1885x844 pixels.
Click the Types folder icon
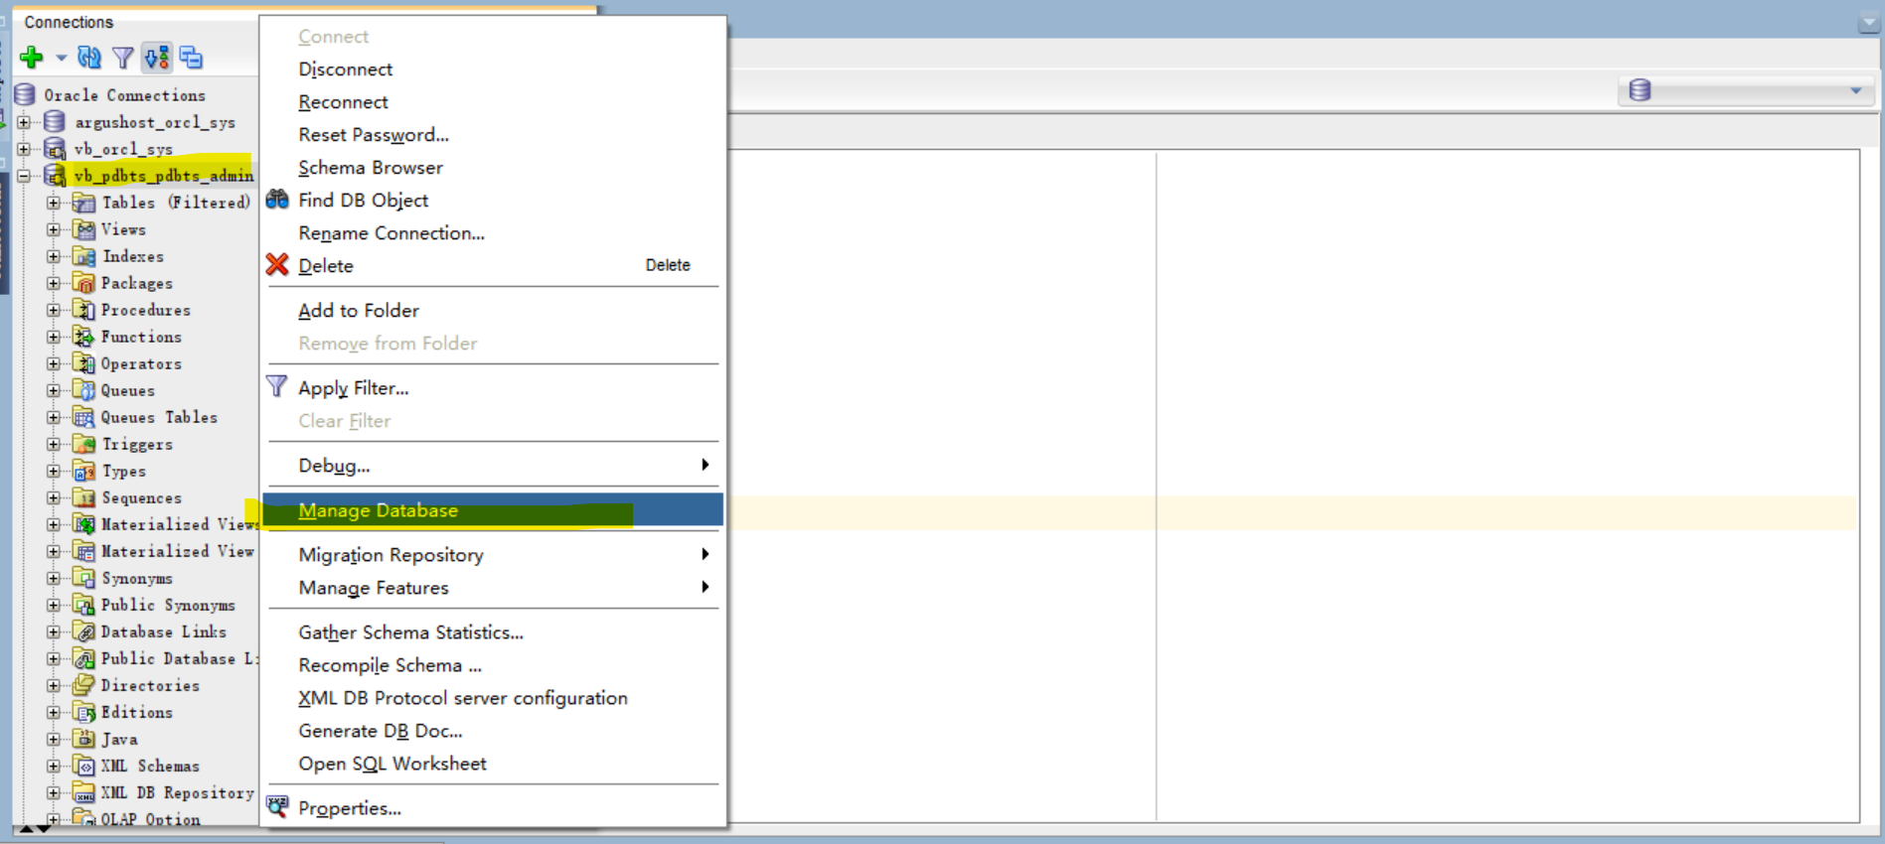[x=84, y=471]
